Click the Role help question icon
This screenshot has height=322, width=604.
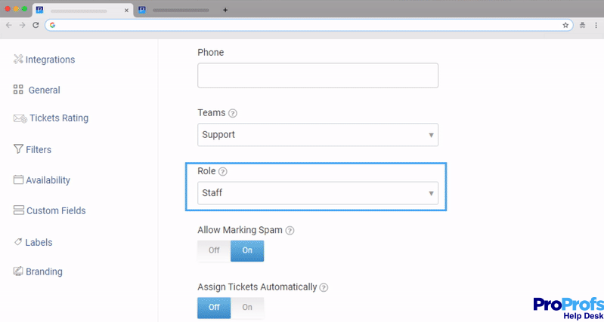[223, 172]
